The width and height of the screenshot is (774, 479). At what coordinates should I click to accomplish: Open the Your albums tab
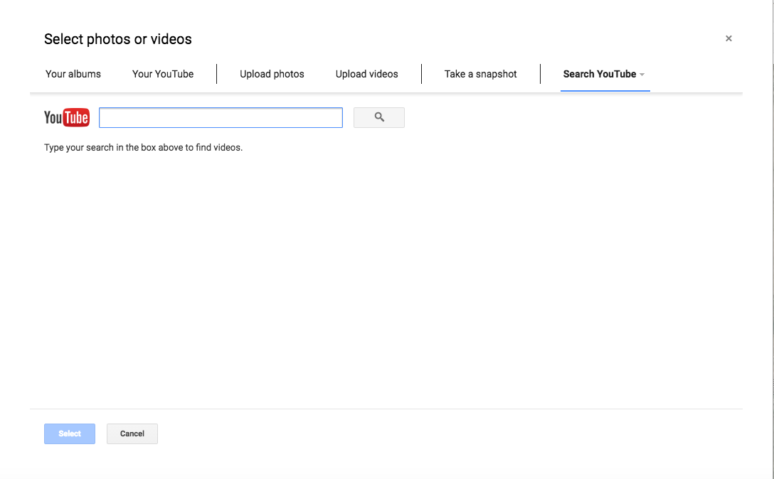click(73, 74)
